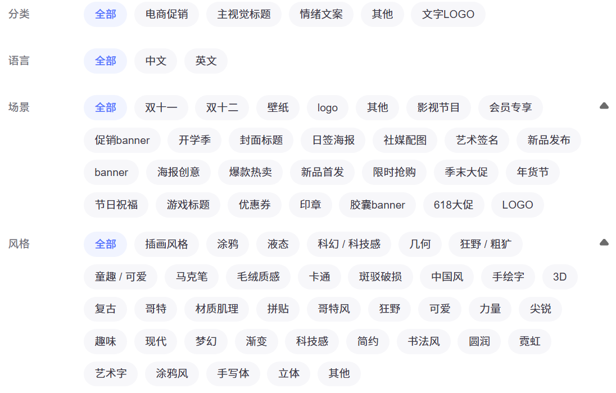
Task: Select the 胶囊banner scene tag
Action: (x=377, y=205)
